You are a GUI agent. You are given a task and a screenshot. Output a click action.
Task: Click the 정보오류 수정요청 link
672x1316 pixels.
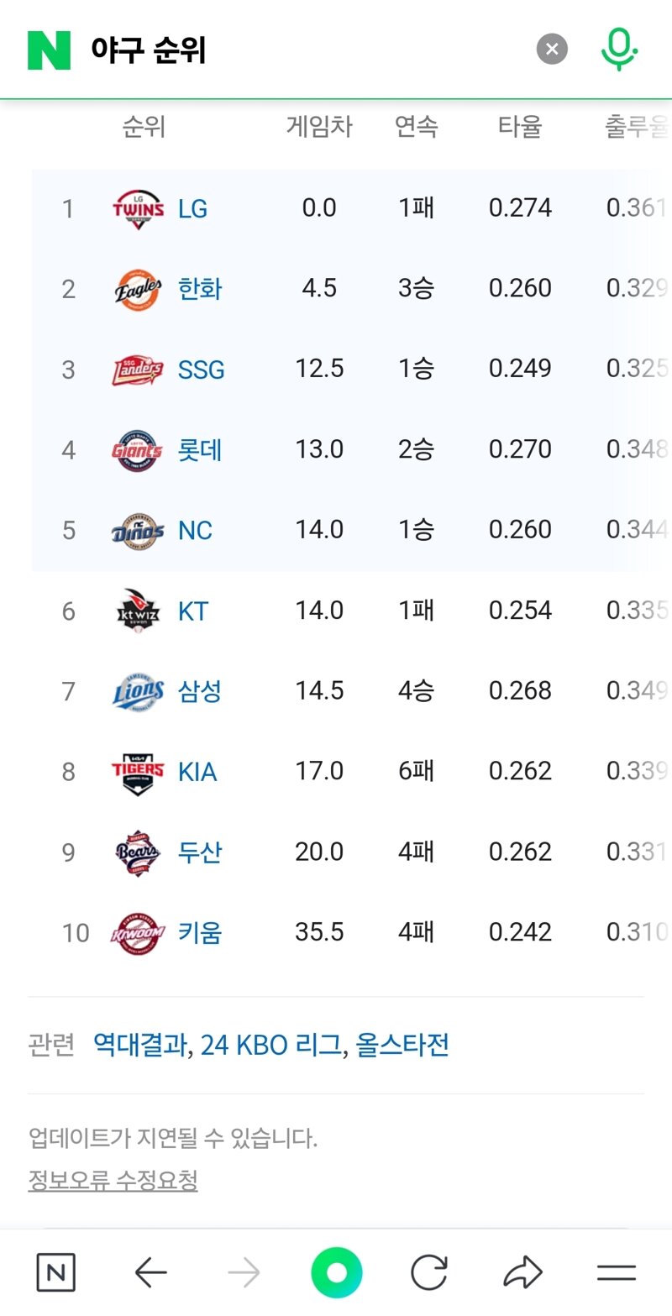pyautogui.click(x=113, y=1181)
